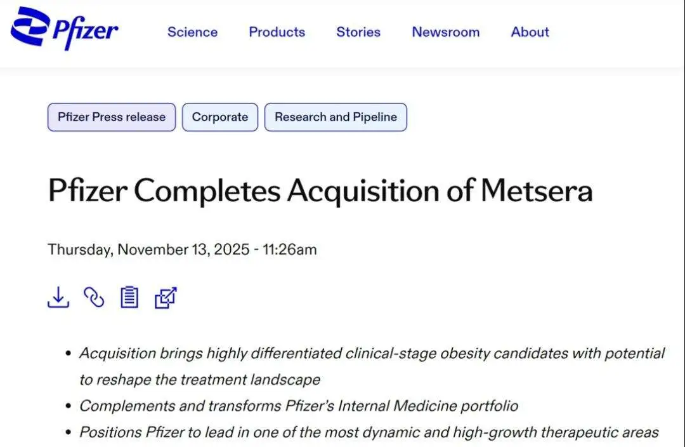Click the 11:26am publication time
The height and width of the screenshot is (447, 685).
point(289,250)
